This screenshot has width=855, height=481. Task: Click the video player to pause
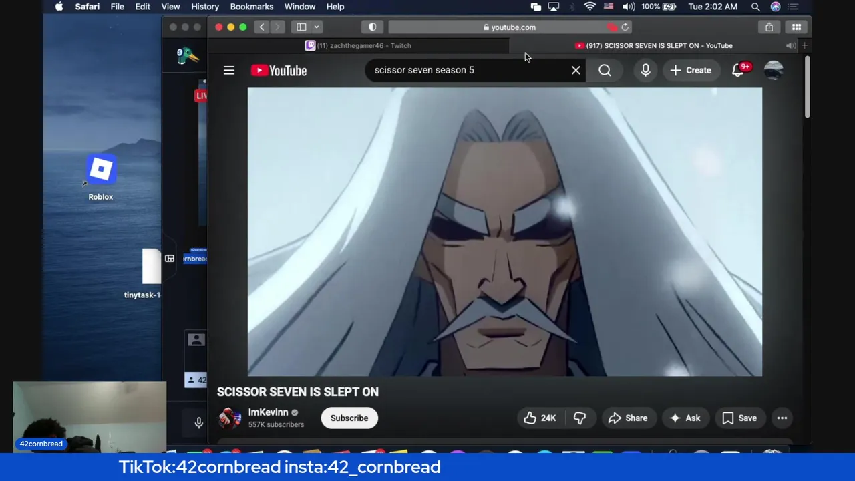coord(504,232)
